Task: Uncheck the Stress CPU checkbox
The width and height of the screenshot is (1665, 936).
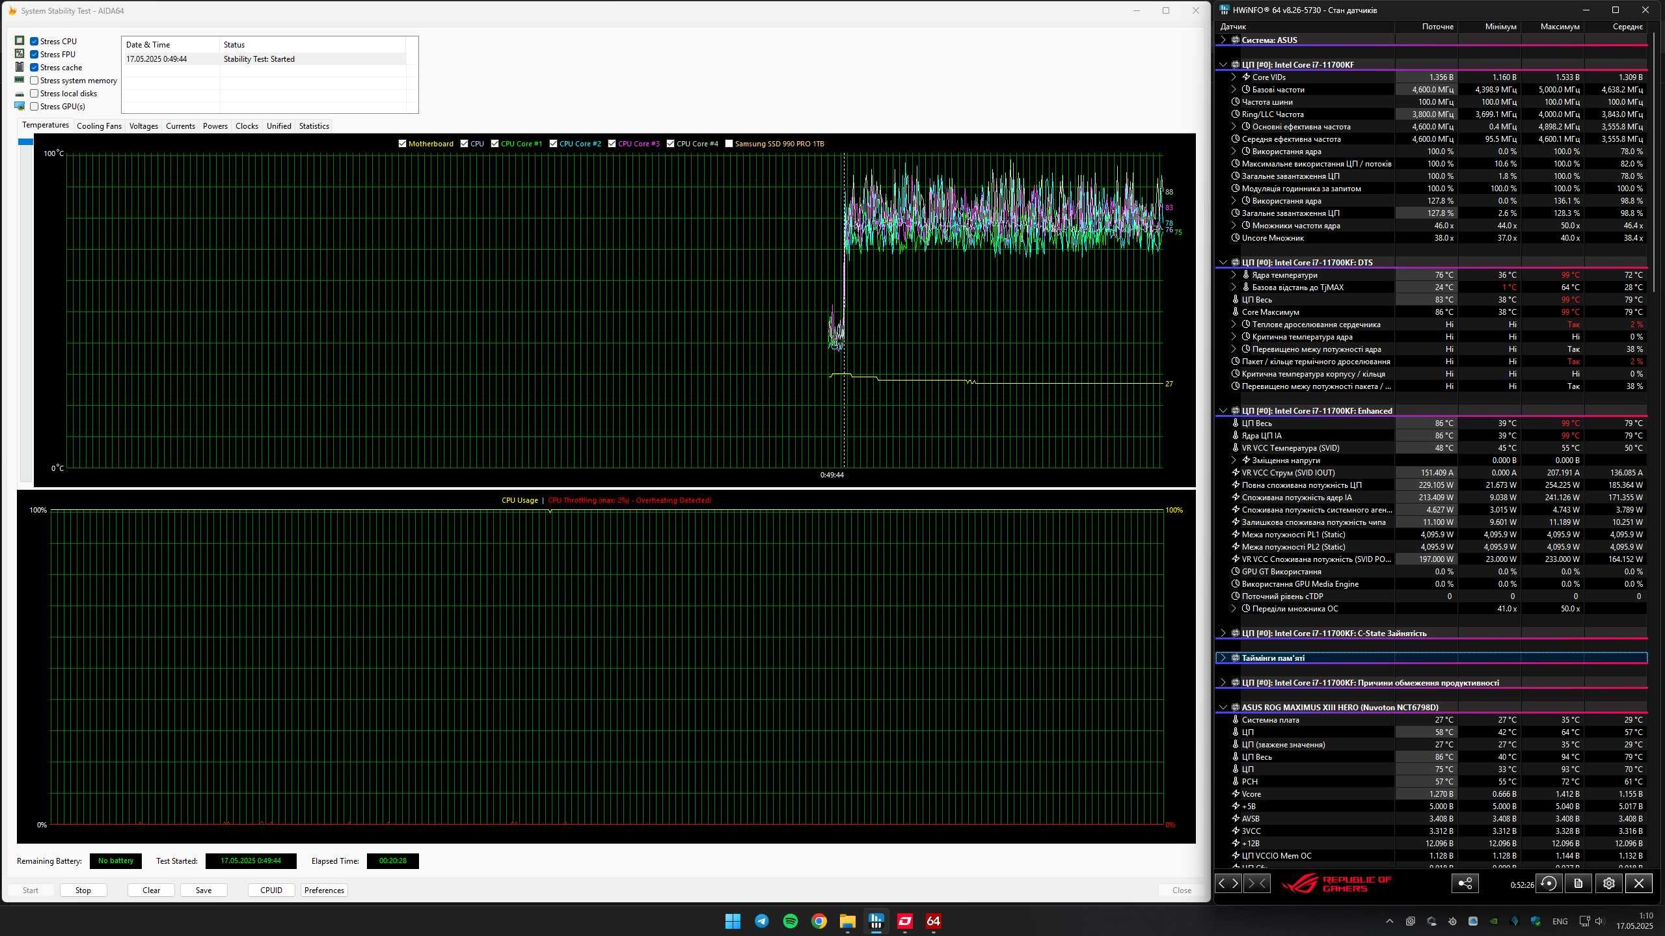Action: point(34,41)
